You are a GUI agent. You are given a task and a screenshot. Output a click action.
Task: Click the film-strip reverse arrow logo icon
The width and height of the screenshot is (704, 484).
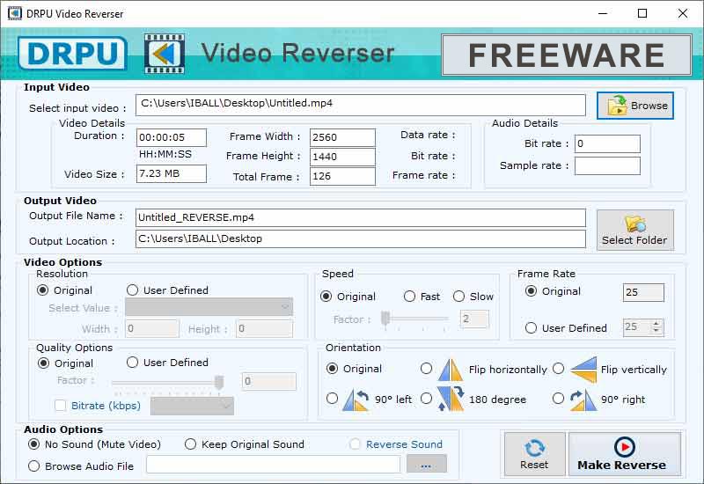click(165, 54)
